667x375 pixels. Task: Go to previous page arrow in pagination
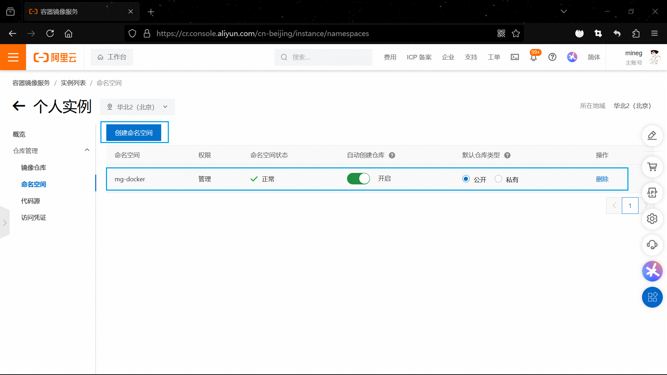(614, 206)
